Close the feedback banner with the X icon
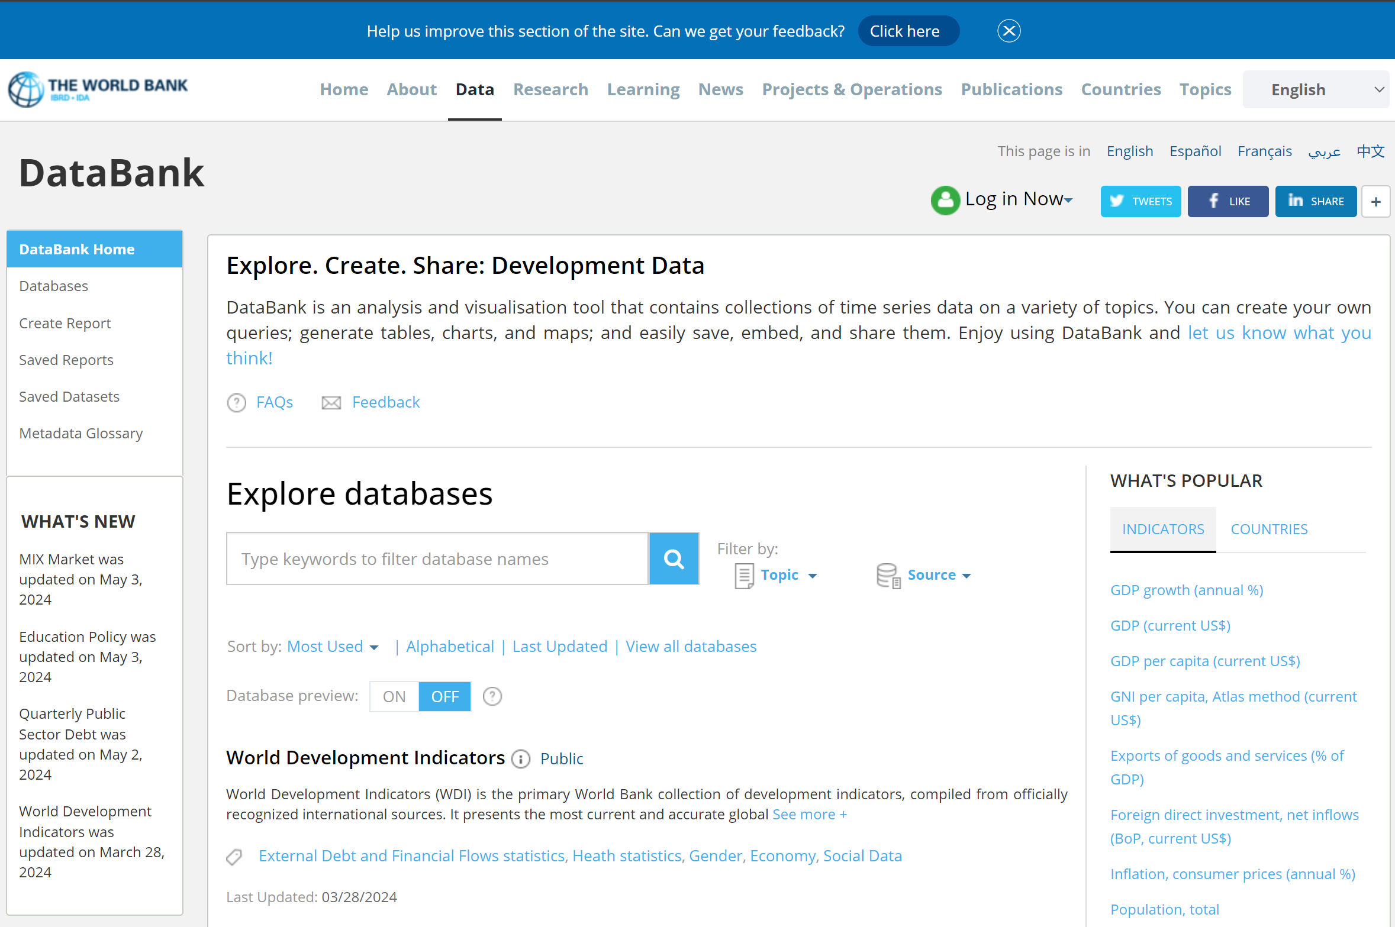This screenshot has height=927, width=1395. coord(1009,31)
